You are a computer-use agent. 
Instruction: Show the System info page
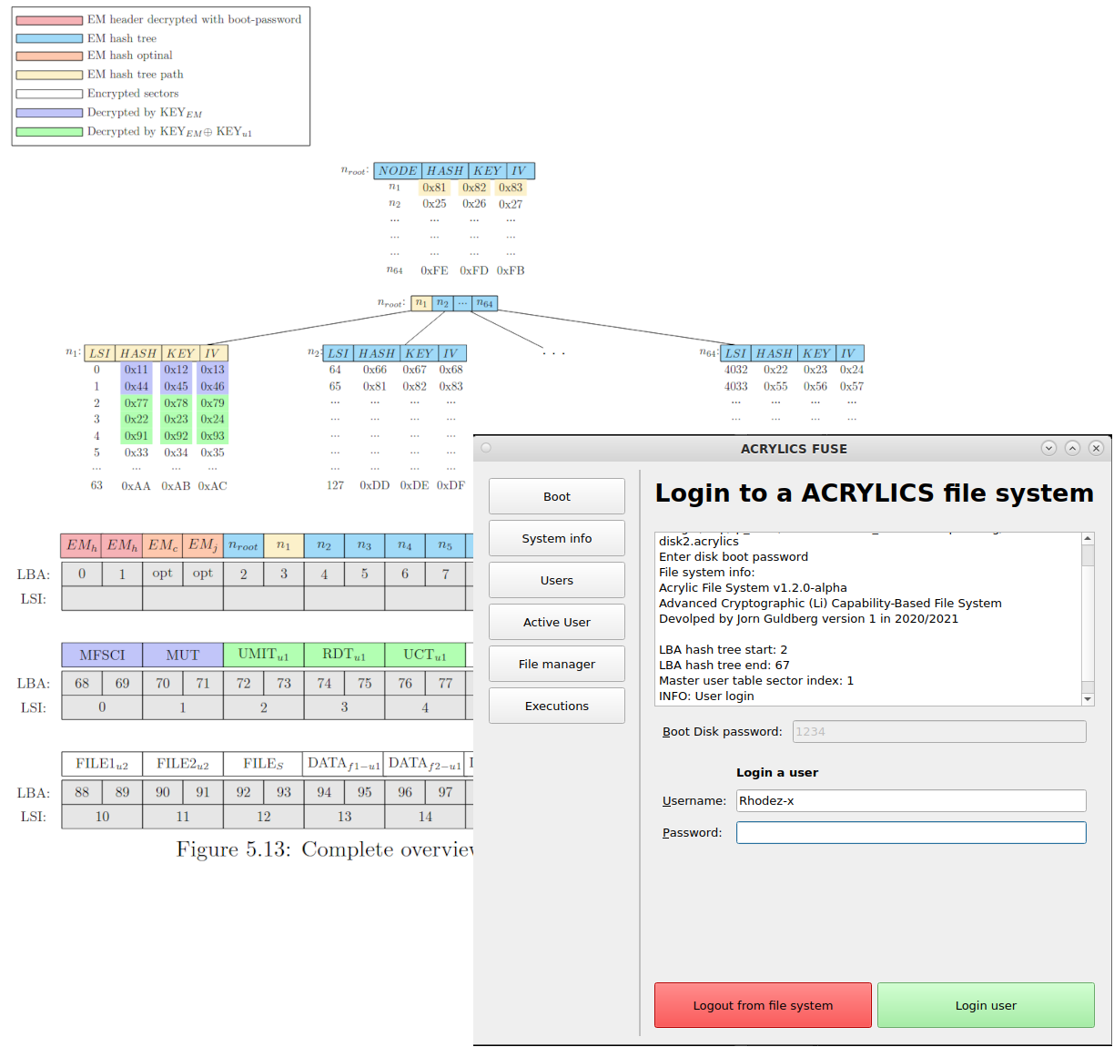tap(557, 538)
